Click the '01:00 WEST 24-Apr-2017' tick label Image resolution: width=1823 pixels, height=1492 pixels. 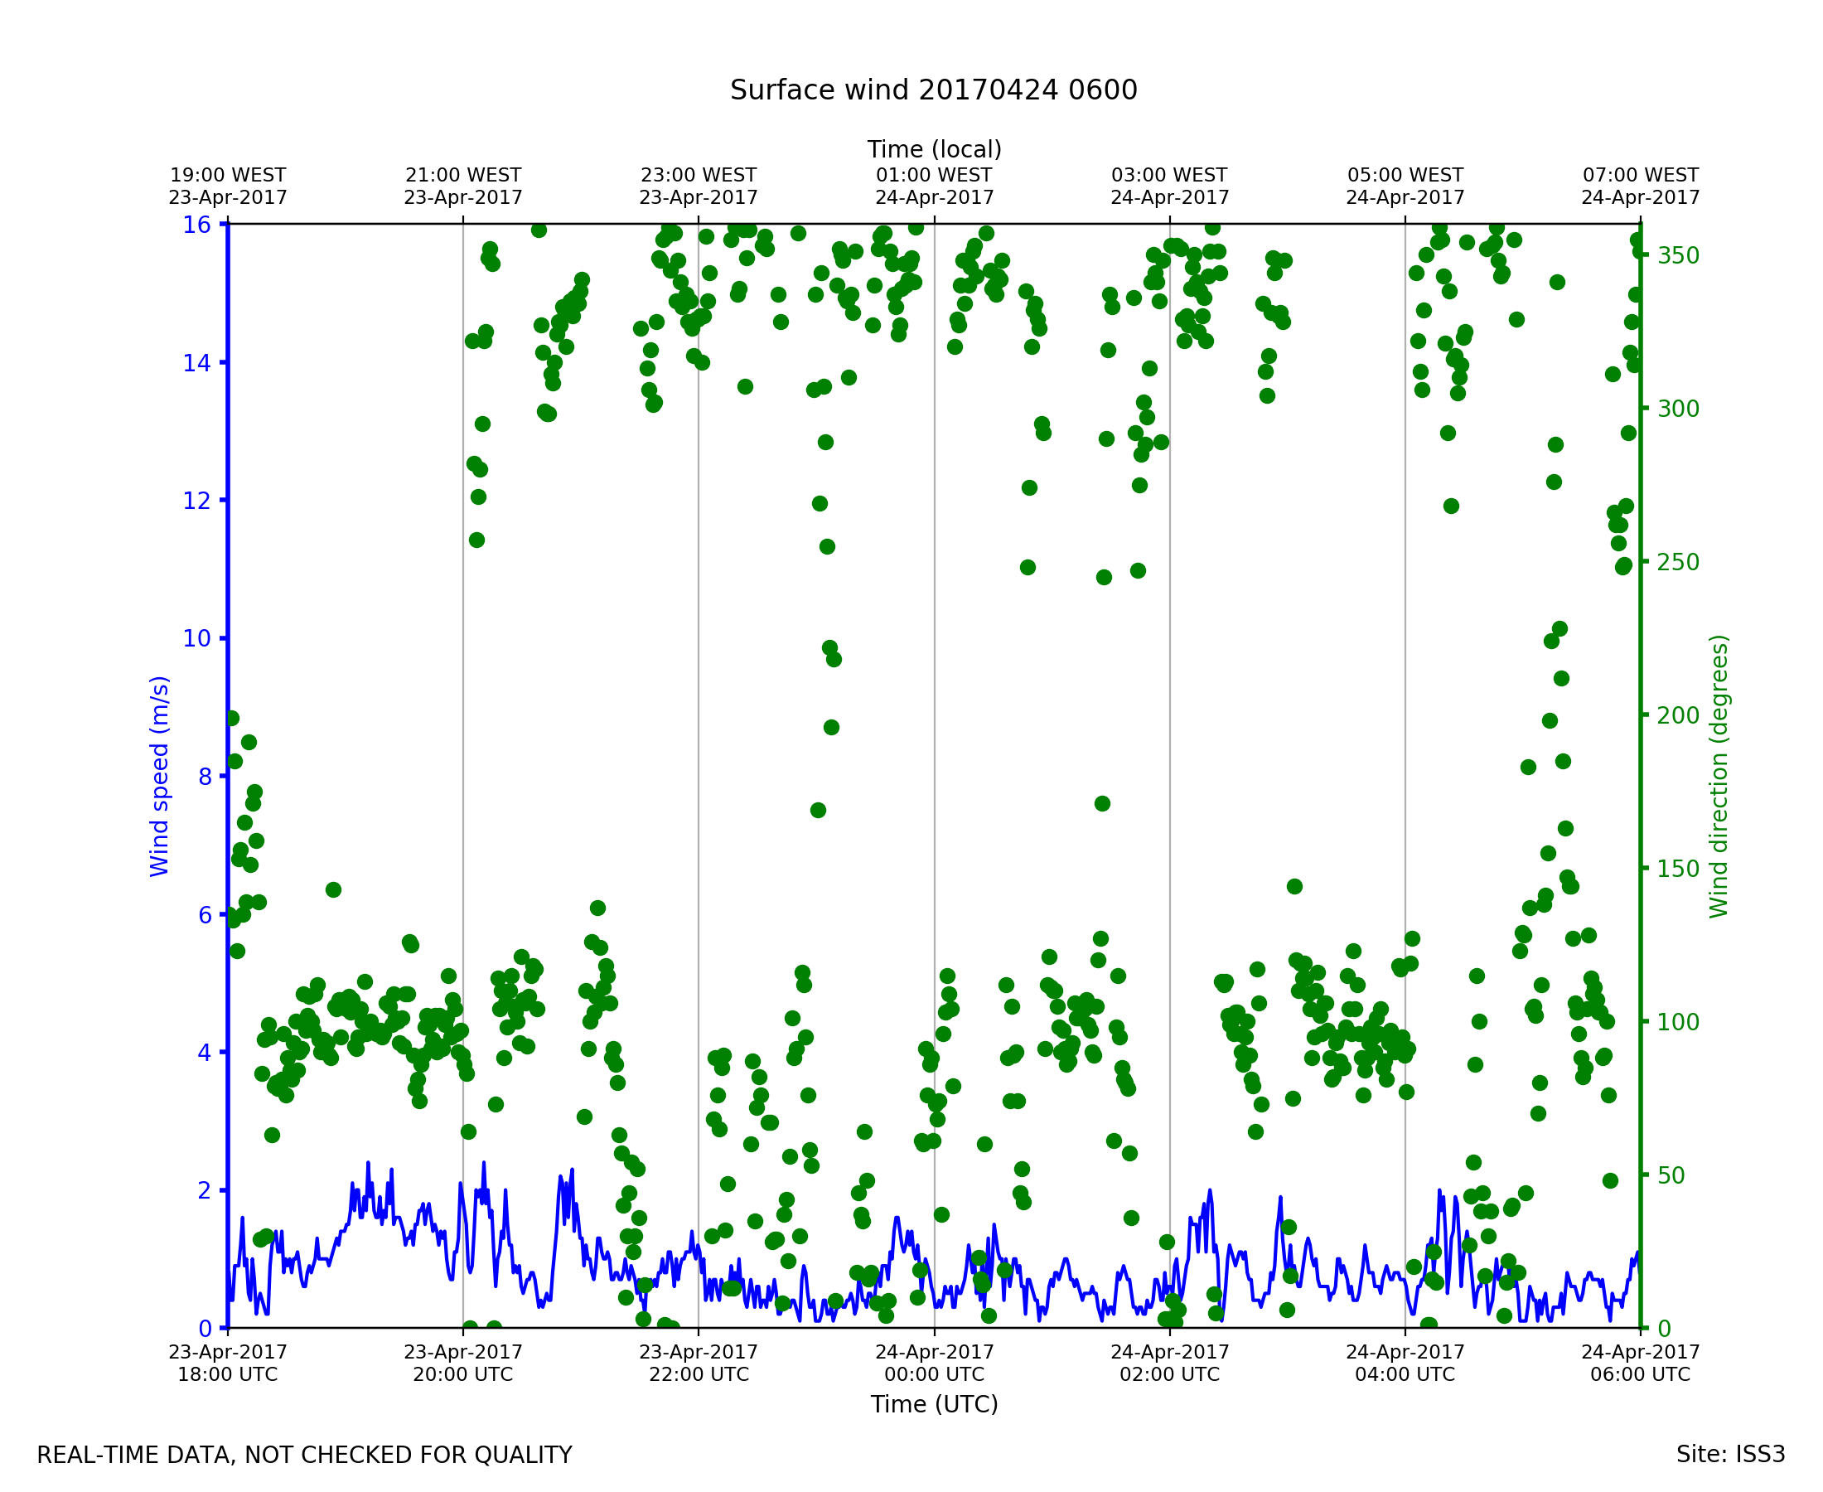pos(934,186)
